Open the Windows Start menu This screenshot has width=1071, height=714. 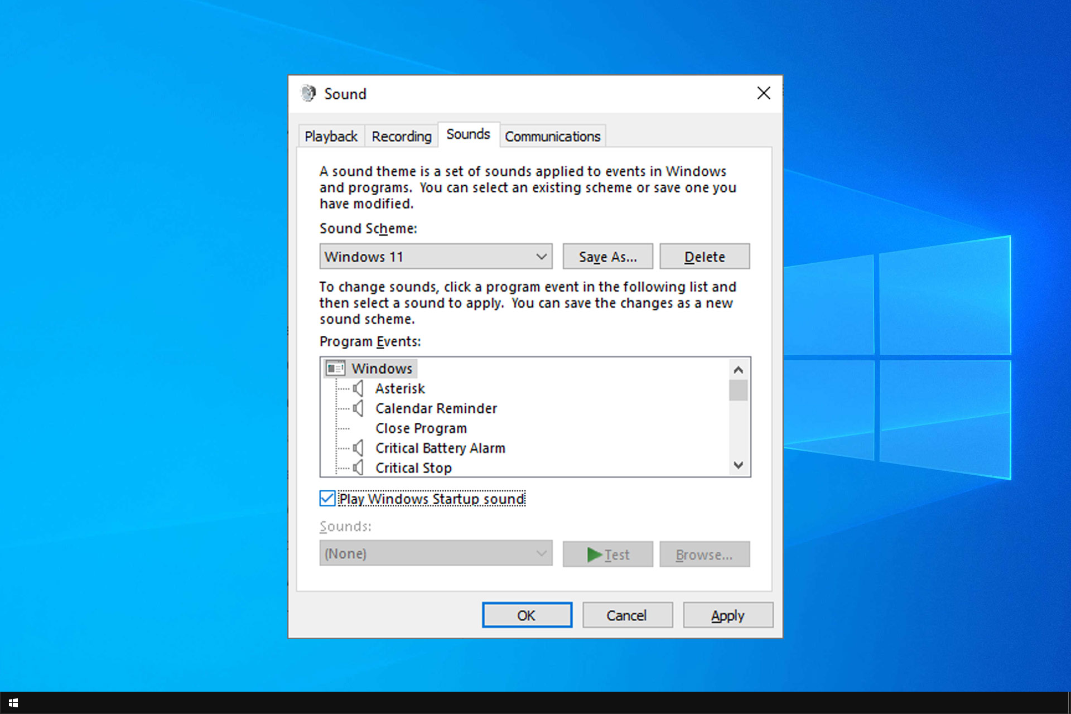pos(13,703)
